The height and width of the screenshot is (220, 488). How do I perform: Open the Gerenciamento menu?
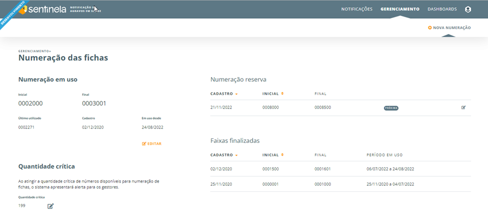400,9
